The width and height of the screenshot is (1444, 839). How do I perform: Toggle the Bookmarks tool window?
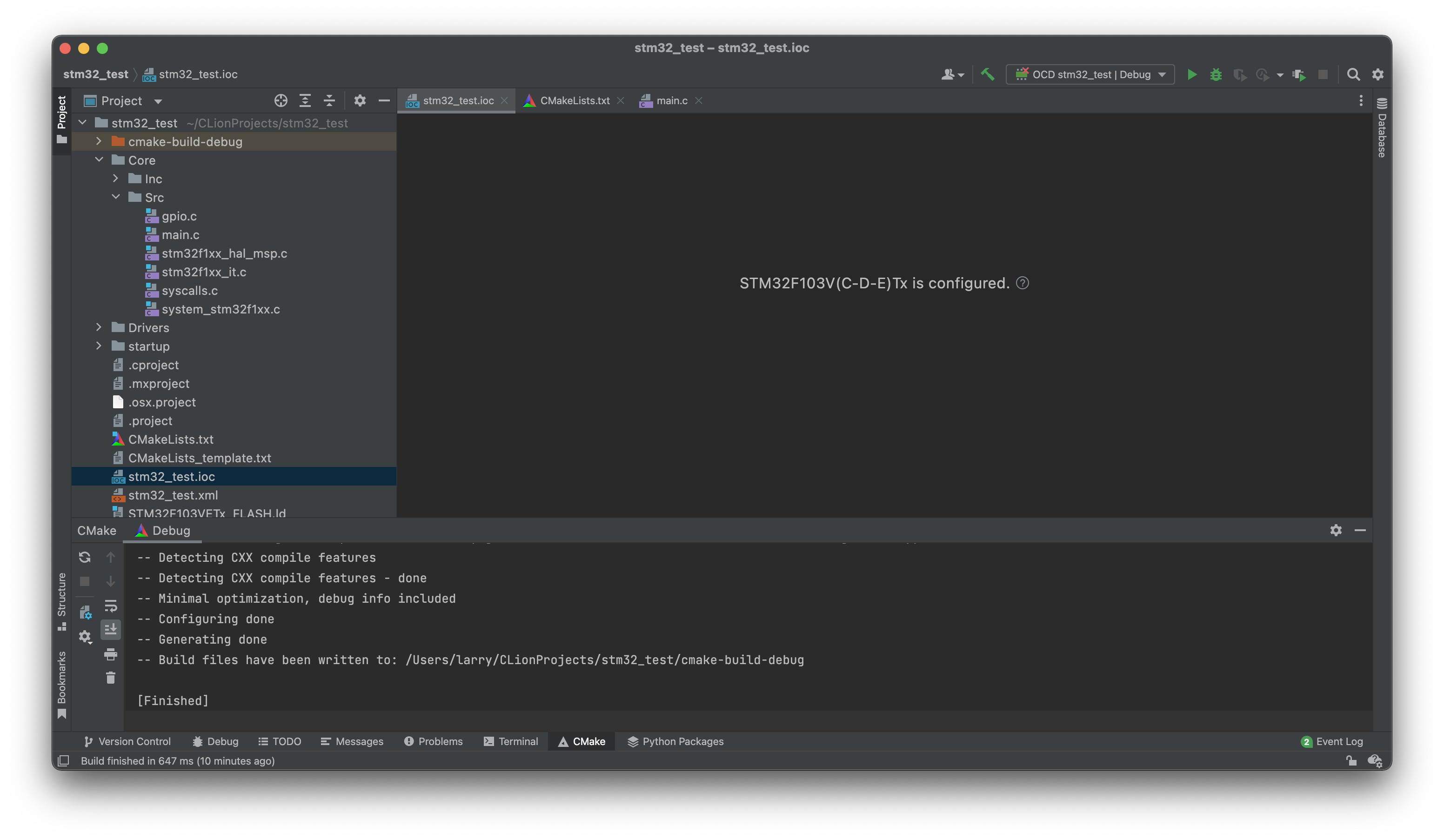click(62, 685)
